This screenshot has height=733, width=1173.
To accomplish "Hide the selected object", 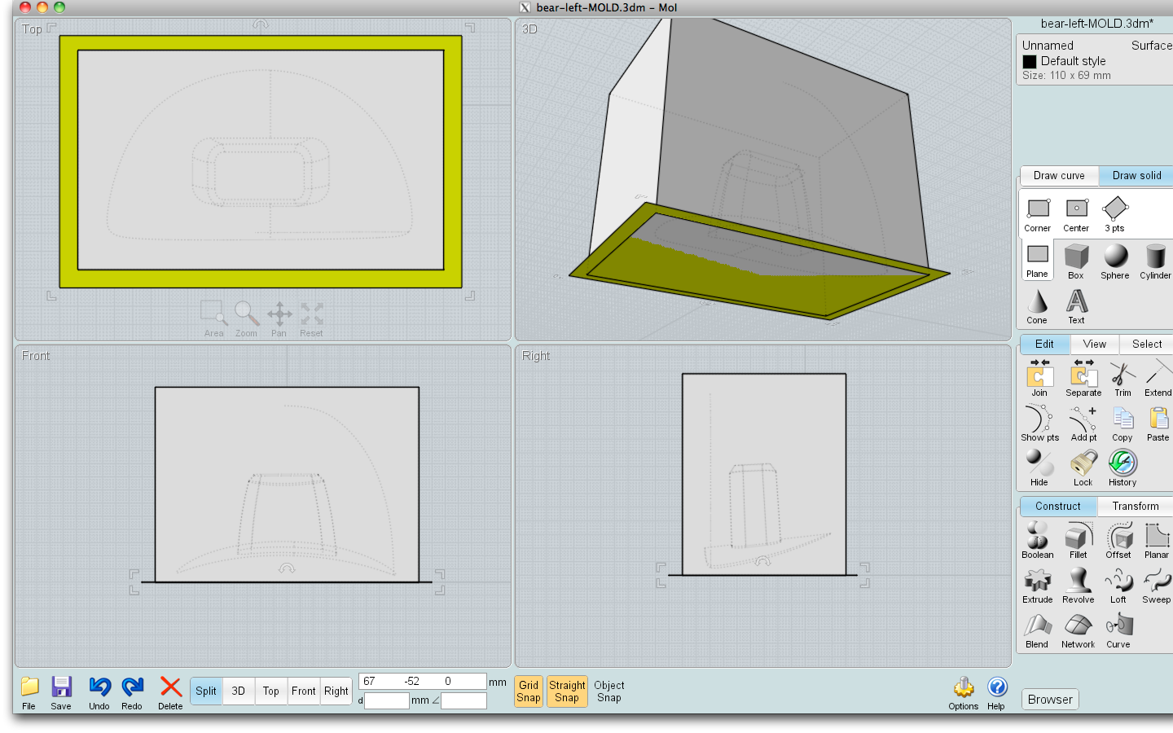I will click(1039, 467).
